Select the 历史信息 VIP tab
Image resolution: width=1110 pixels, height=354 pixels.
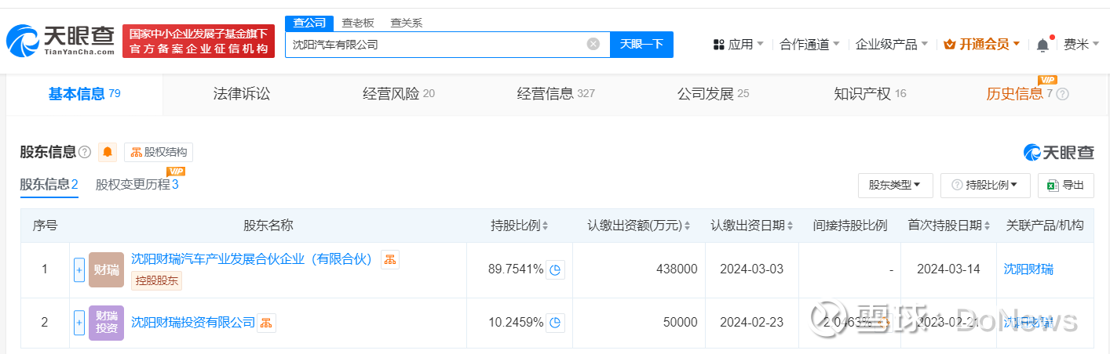tap(1019, 94)
